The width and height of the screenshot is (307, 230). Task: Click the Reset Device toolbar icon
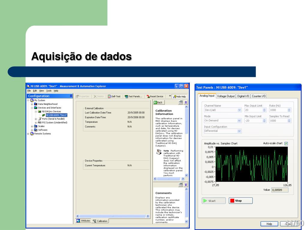[x=155, y=96]
